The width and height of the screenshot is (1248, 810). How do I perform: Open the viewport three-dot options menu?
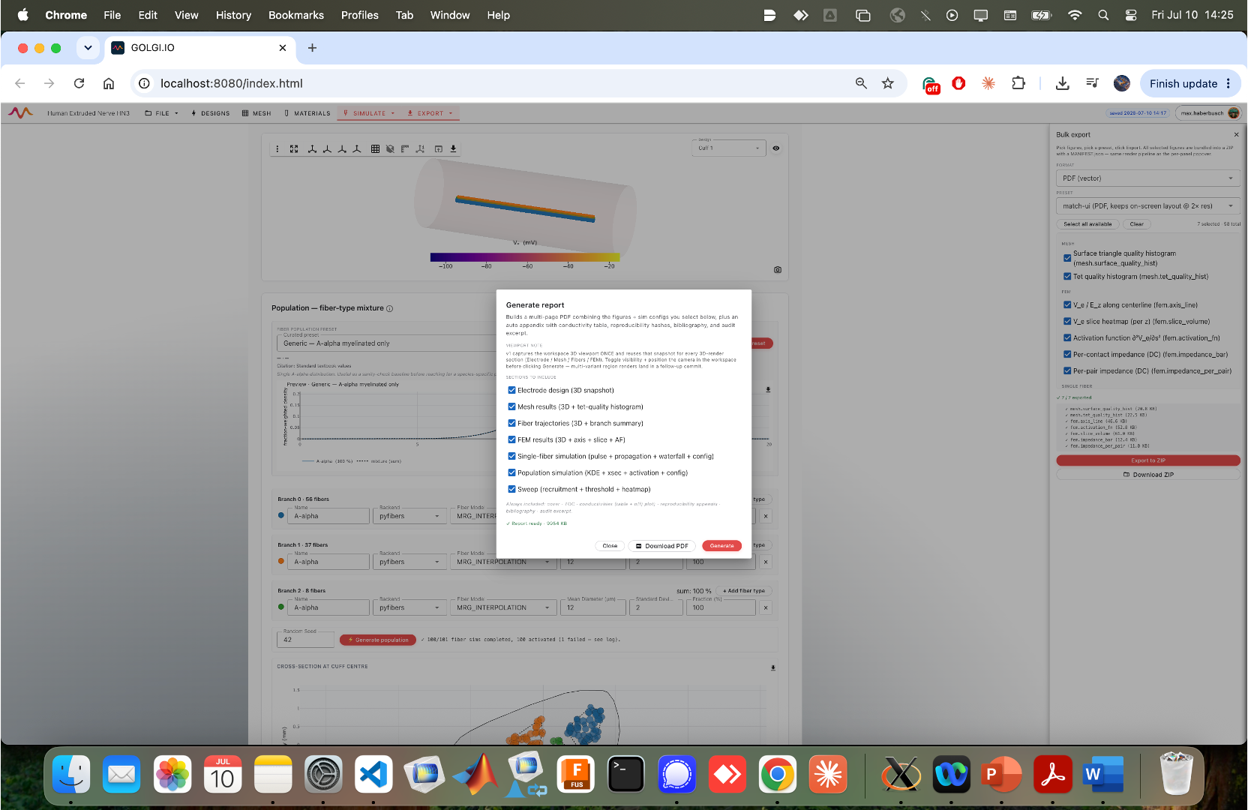(277, 148)
